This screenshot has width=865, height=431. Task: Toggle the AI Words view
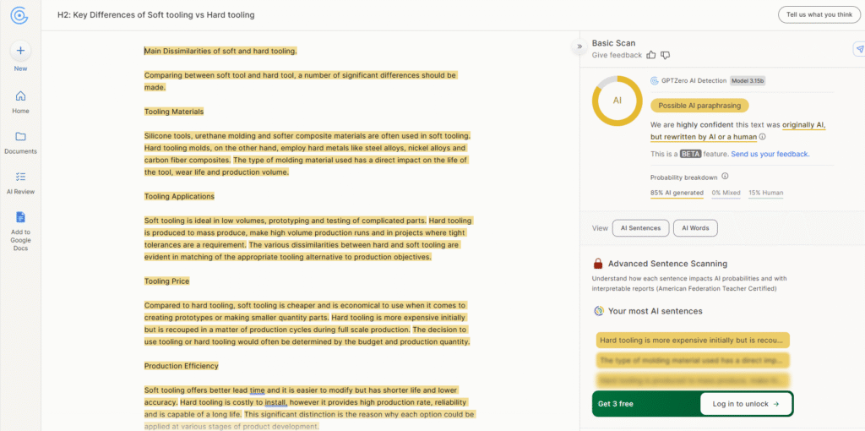(695, 228)
